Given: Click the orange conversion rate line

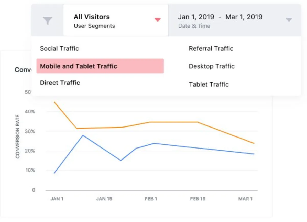Looking at the screenshot, I should (x=174, y=122).
